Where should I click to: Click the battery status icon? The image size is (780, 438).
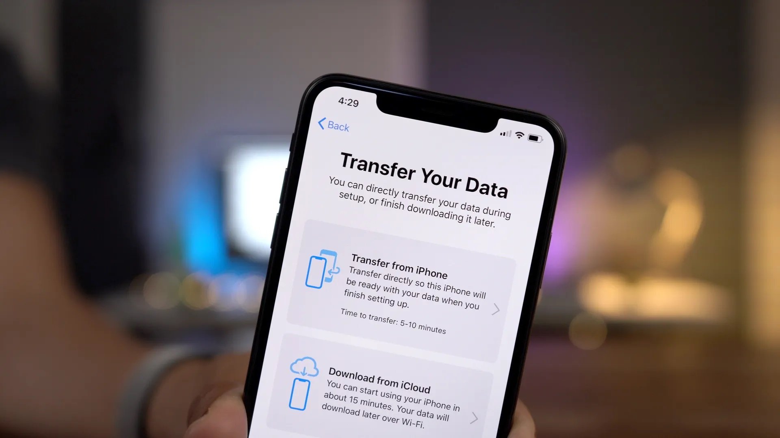533,136
